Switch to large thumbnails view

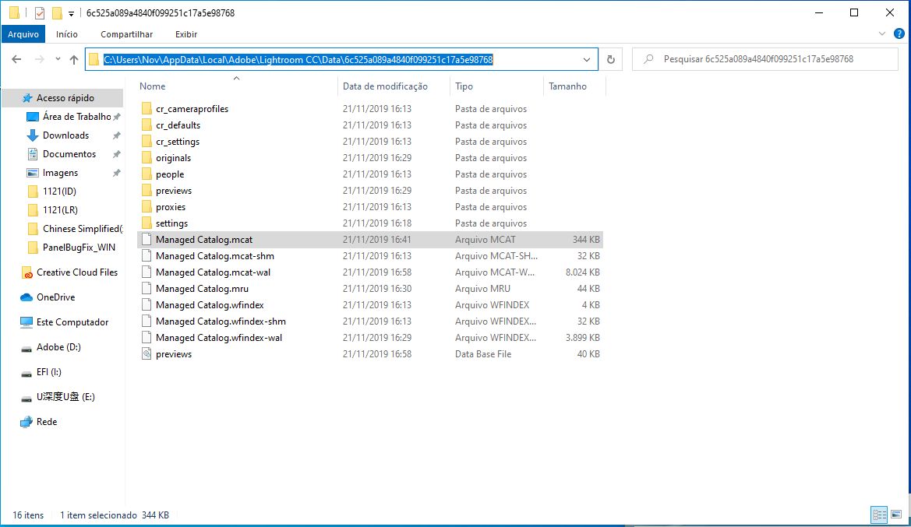895,515
